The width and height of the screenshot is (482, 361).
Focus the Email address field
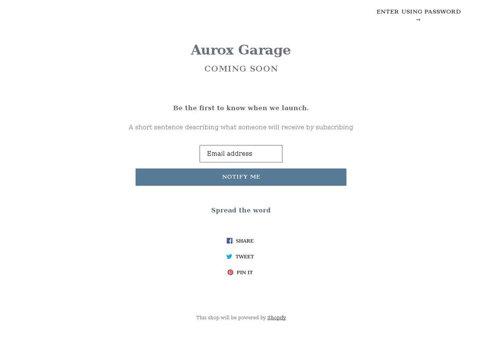pyautogui.click(x=240, y=154)
